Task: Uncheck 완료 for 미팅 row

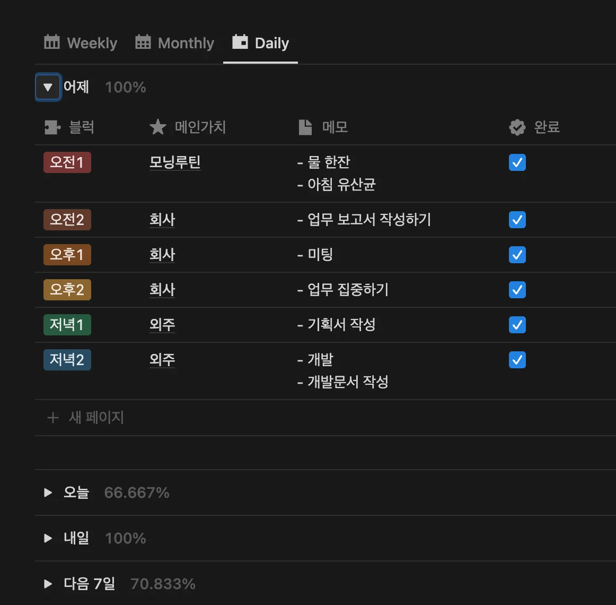Action: [x=517, y=255]
